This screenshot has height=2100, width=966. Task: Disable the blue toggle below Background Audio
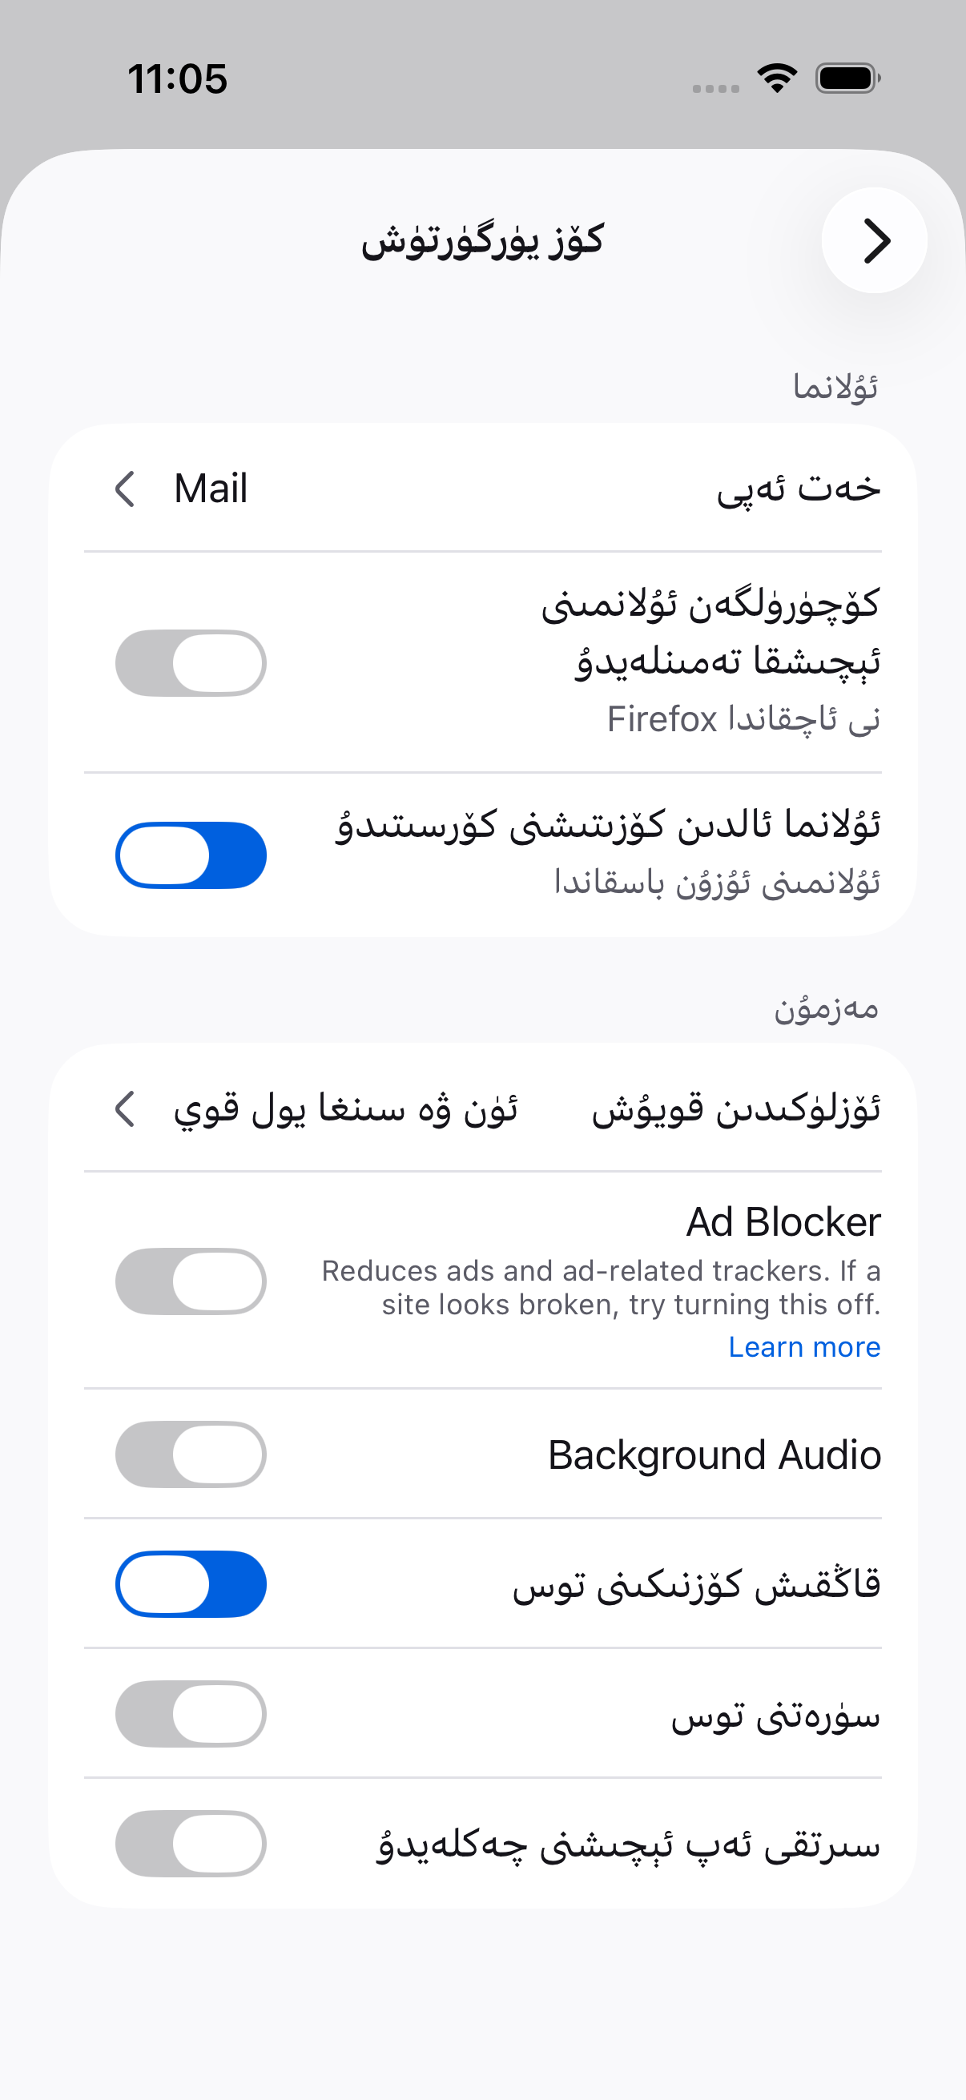pyautogui.click(x=191, y=1584)
